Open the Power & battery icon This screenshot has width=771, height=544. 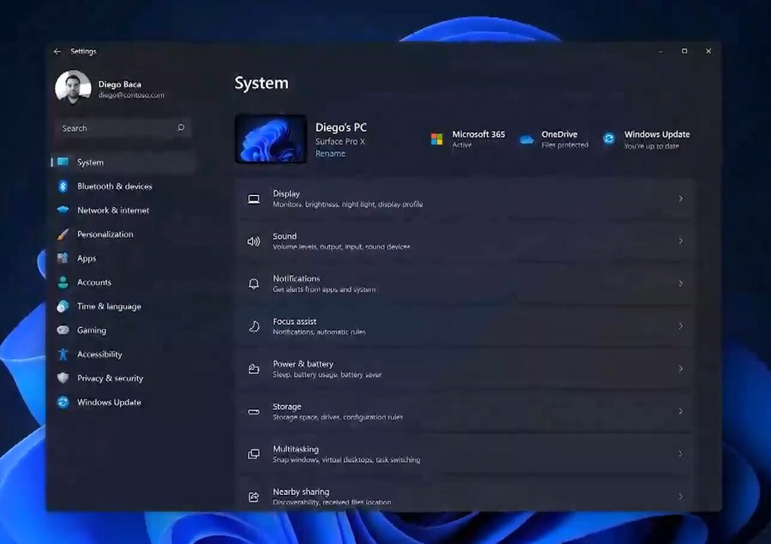coord(253,368)
